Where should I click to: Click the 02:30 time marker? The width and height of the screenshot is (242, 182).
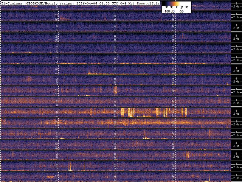point(115,17)
